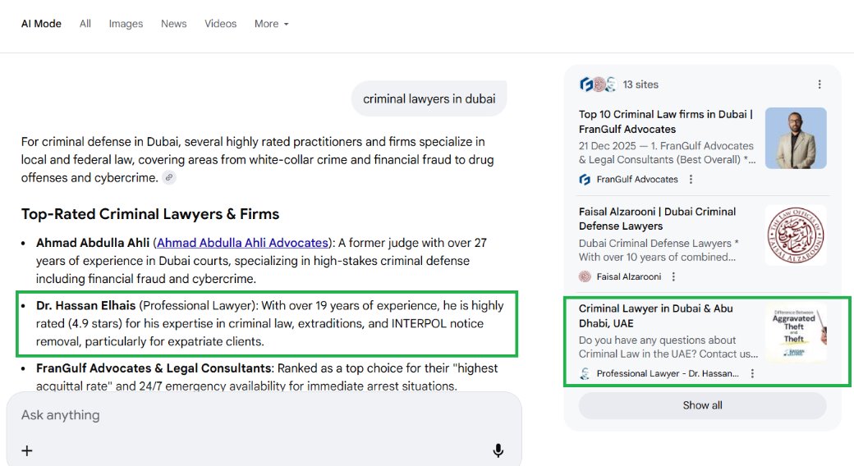The height and width of the screenshot is (466, 854).
Task: Click the Professional Lawyer source favicon
Action: click(x=585, y=373)
